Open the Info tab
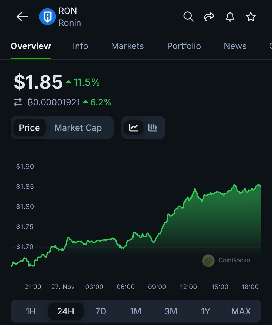The image size is (272, 325). (80, 46)
